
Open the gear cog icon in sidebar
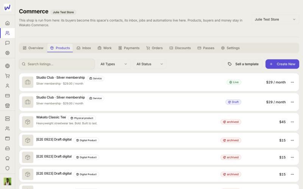click(x=7, y=53)
